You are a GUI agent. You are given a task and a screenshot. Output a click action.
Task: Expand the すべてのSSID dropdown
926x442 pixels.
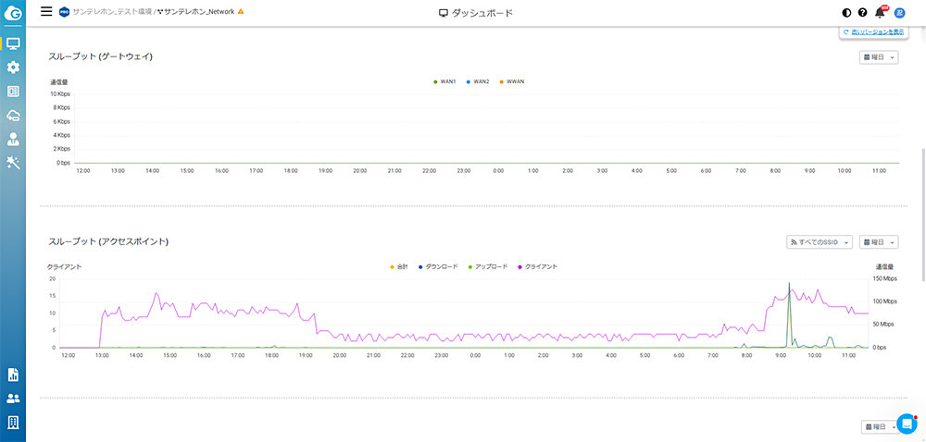tap(820, 242)
